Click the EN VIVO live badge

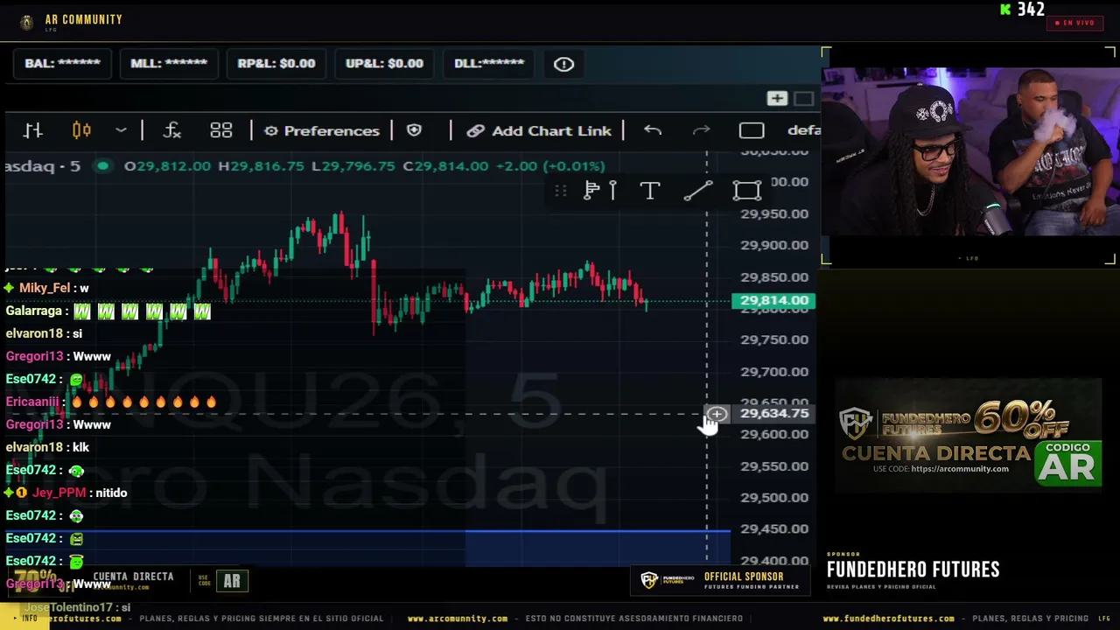click(x=1074, y=23)
